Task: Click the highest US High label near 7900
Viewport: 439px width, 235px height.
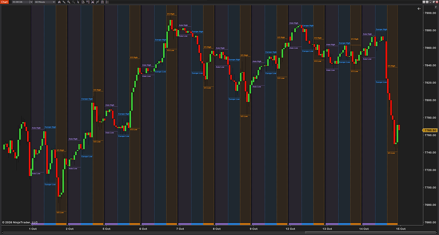Action: [171, 14]
